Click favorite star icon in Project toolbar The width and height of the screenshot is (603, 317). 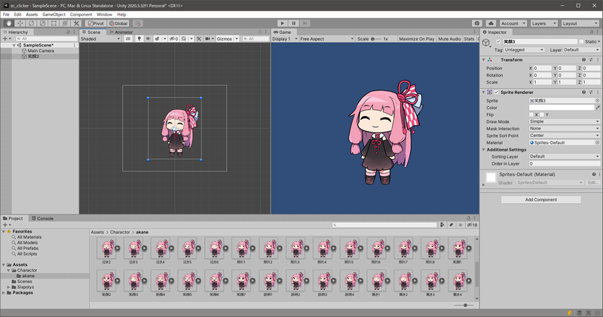click(x=461, y=225)
